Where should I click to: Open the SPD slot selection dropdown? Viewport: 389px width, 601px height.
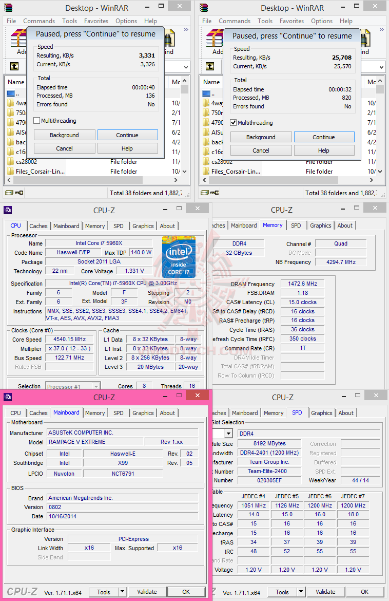(x=228, y=434)
